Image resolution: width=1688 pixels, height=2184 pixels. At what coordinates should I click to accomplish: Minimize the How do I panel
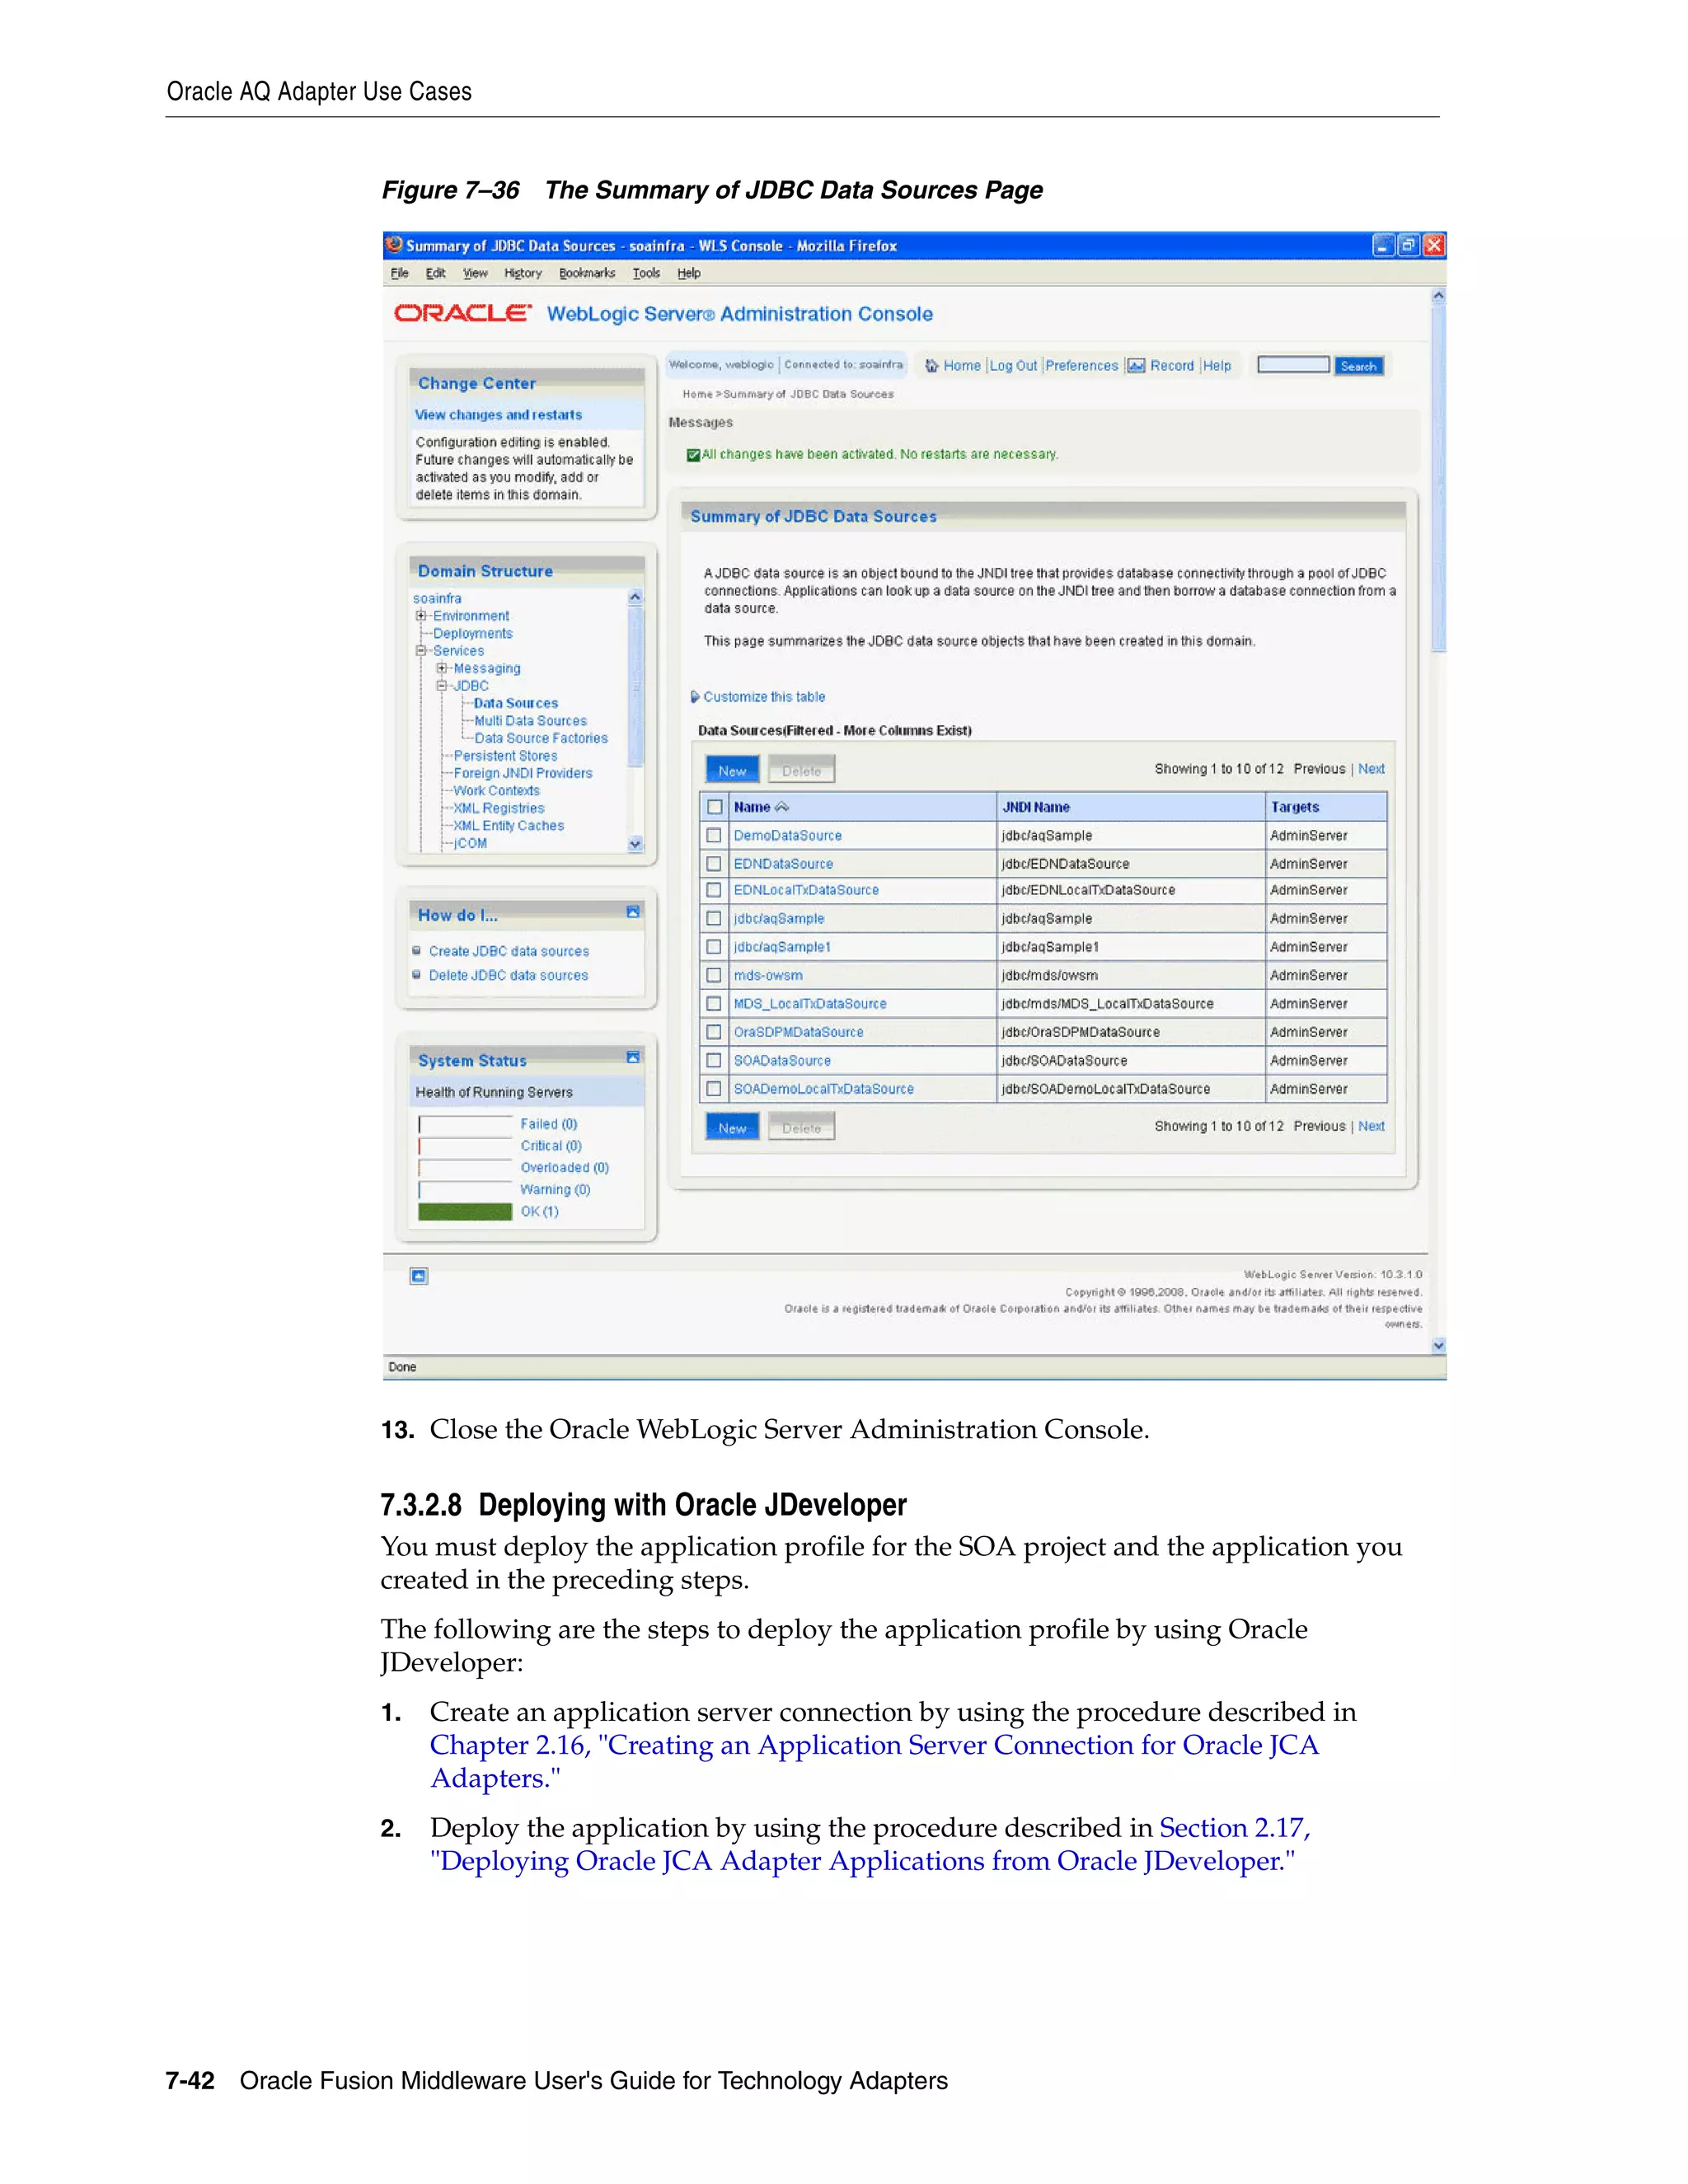(632, 912)
